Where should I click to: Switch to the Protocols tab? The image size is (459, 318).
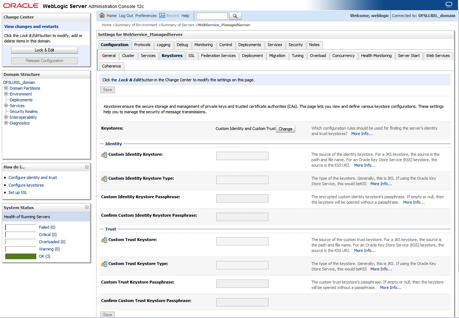tap(142, 45)
